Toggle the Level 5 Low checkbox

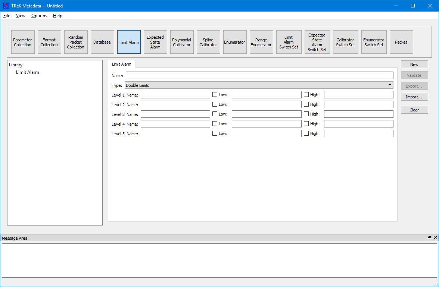pyautogui.click(x=215, y=133)
